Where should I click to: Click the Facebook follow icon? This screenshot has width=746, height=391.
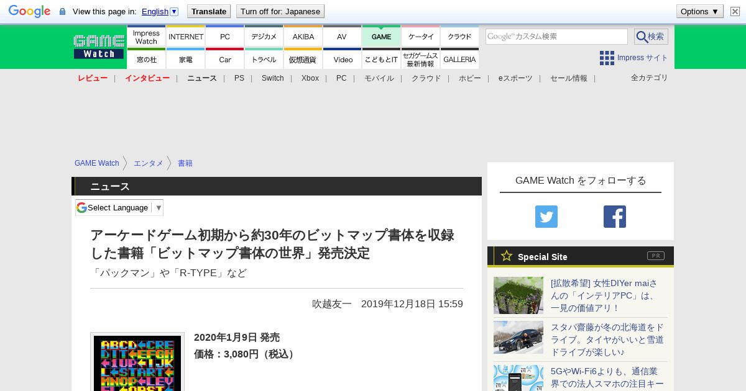pos(615,217)
